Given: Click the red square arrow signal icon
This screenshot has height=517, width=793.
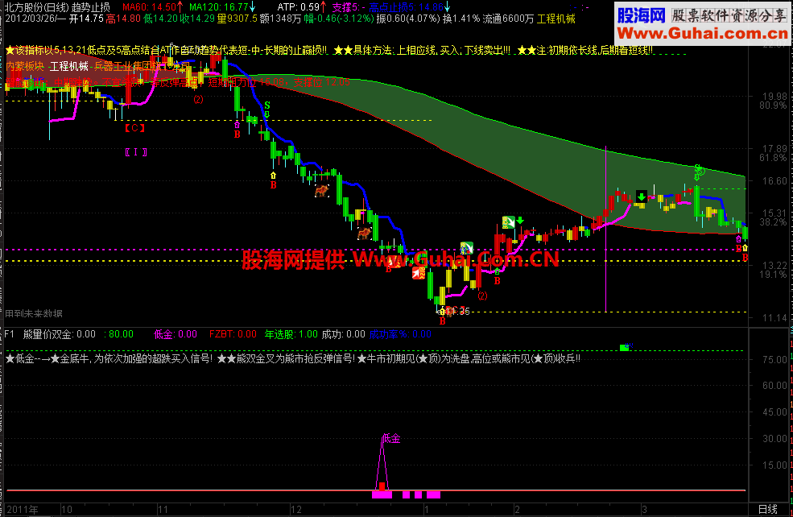Looking at the screenshot, I should click(x=419, y=273).
